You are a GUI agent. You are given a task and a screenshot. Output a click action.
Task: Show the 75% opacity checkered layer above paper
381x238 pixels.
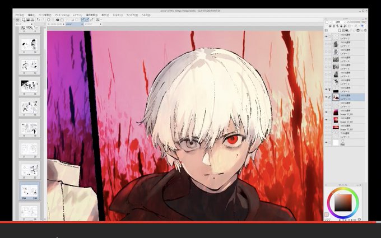point(326,135)
